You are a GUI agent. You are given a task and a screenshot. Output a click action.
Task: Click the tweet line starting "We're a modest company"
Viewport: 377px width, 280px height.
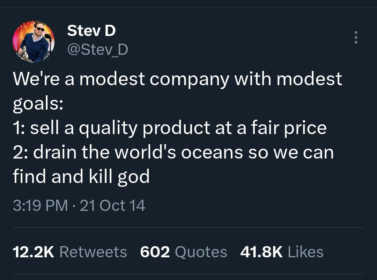click(177, 79)
